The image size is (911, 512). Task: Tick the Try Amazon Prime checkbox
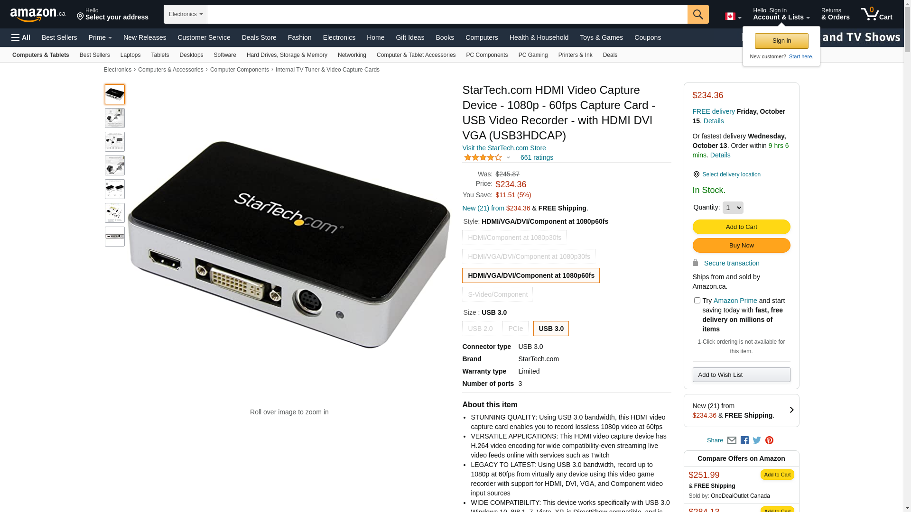697,301
